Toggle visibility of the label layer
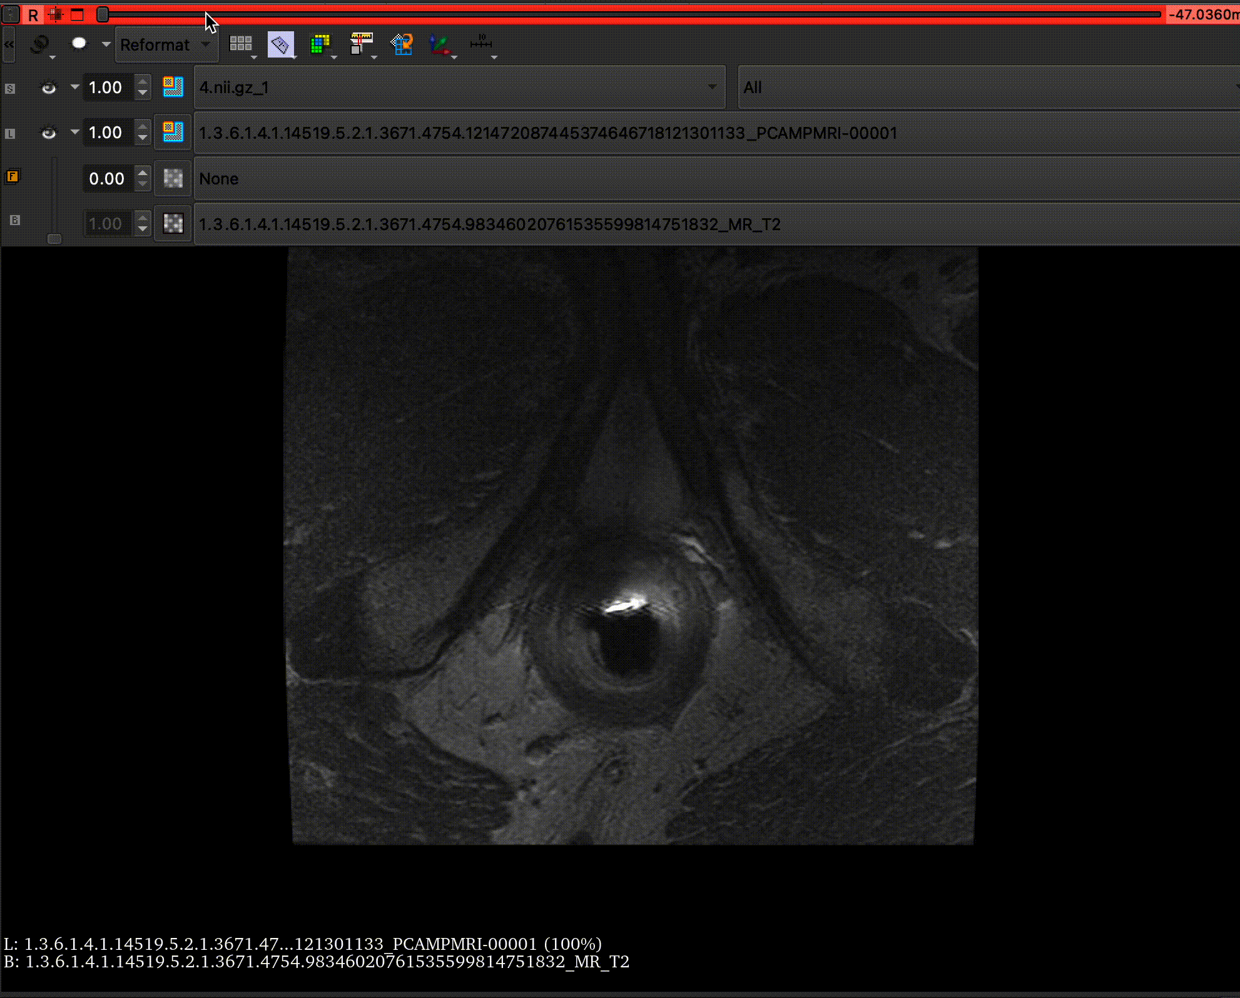 [x=48, y=133]
